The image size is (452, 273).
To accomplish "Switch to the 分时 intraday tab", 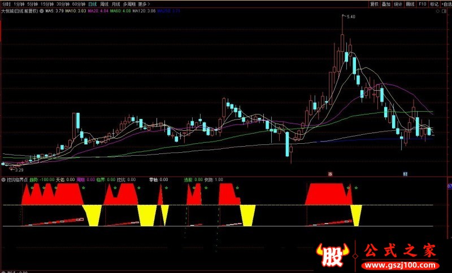I will pyautogui.click(x=6, y=4).
